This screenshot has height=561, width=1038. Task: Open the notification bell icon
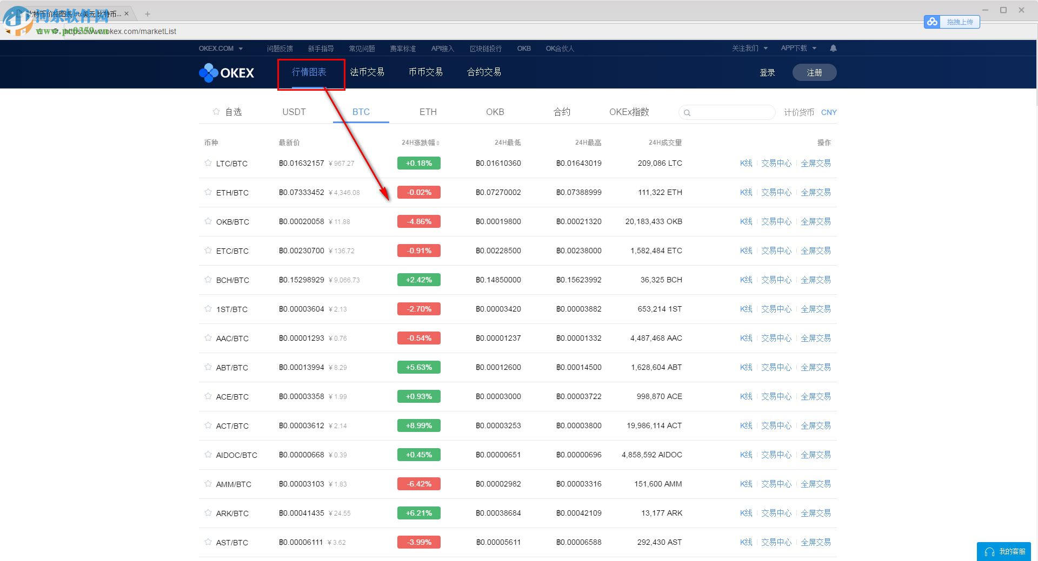pyautogui.click(x=833, y=48)
